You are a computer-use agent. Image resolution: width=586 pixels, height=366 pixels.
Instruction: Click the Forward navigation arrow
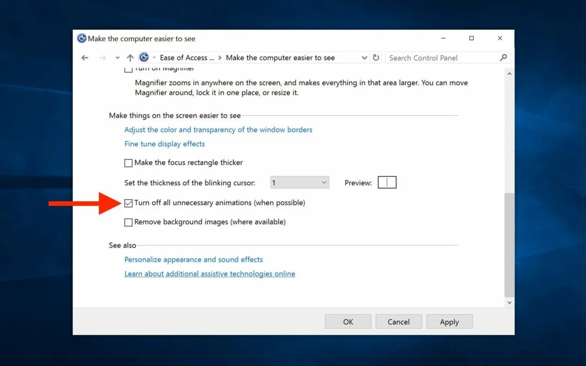103,58
